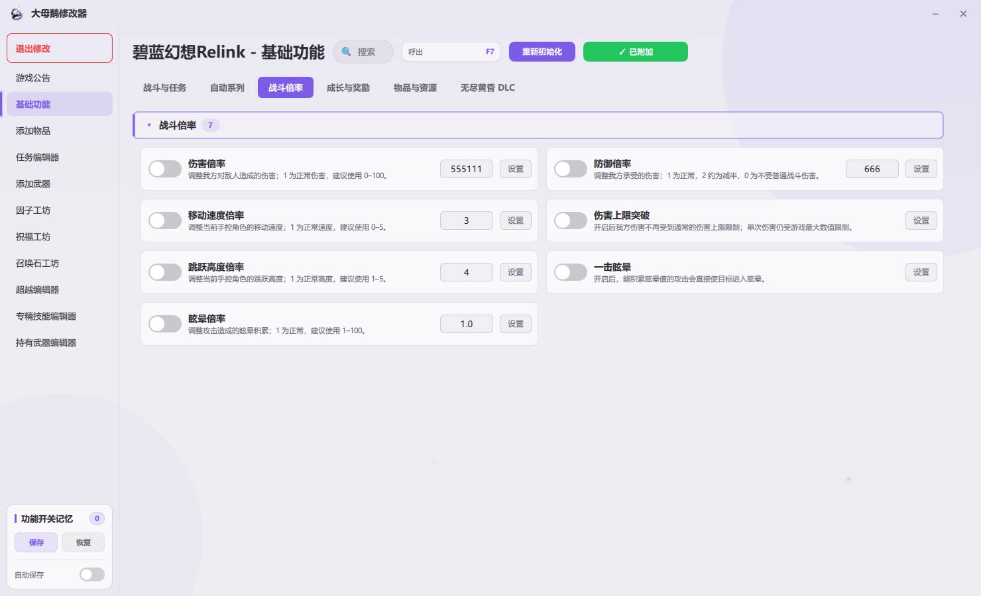
Task: Enable 移动速度倍率 switch
Action: pos(165,221)
